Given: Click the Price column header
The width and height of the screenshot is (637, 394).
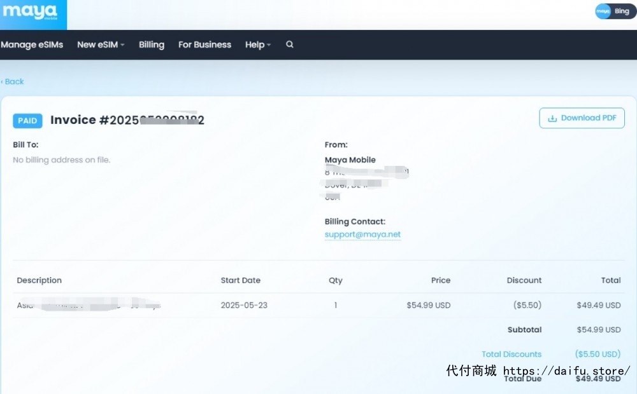Looking at the screenshot, I should pos(441,280).
